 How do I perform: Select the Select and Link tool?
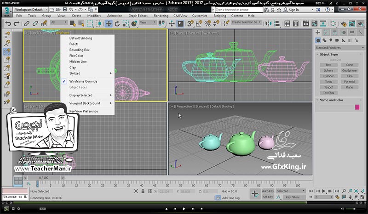tap(27, 24)
